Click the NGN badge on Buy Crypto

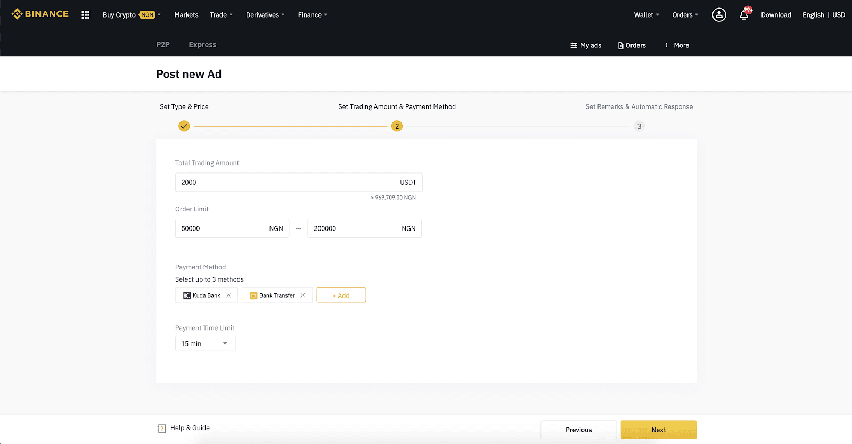[x=148, y=15]
